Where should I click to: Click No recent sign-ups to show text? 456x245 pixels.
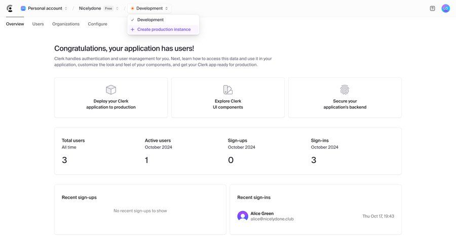[x=140, y=211]
